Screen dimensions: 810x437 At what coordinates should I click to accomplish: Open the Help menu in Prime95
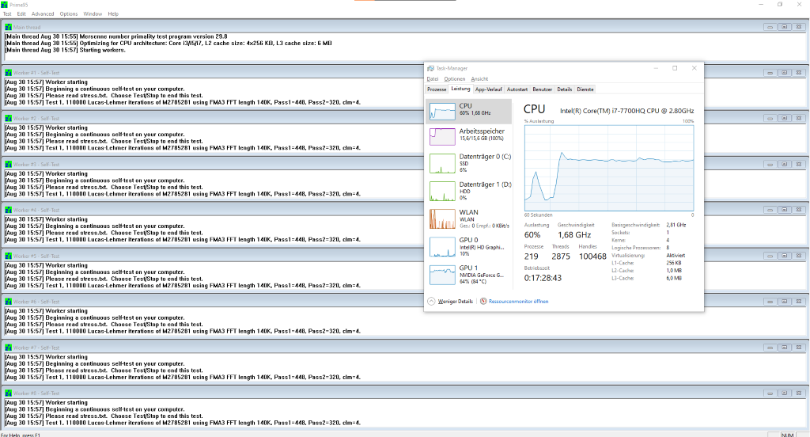[113, 14]
